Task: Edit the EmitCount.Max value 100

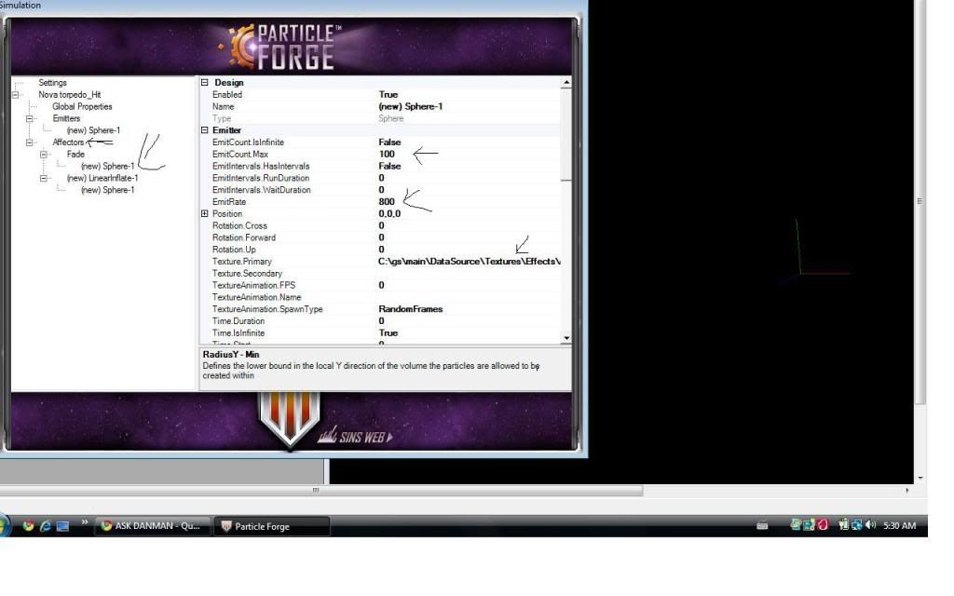Action: [469, 154]
